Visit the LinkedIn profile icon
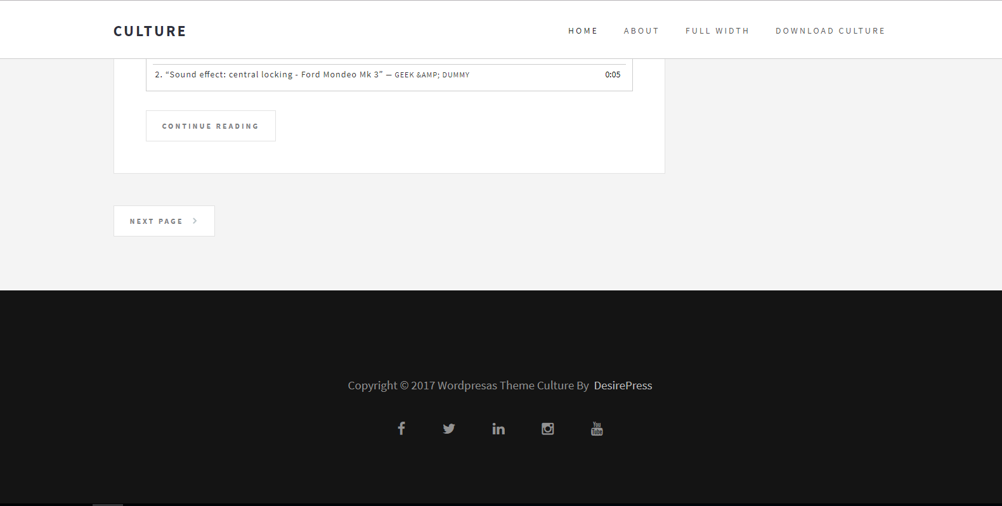This screenshot has width=1002, height=506. [x=498, y=429]
